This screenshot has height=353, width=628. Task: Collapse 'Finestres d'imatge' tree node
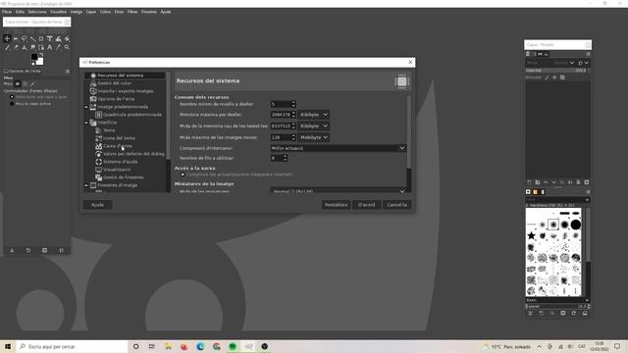[86, 185]
